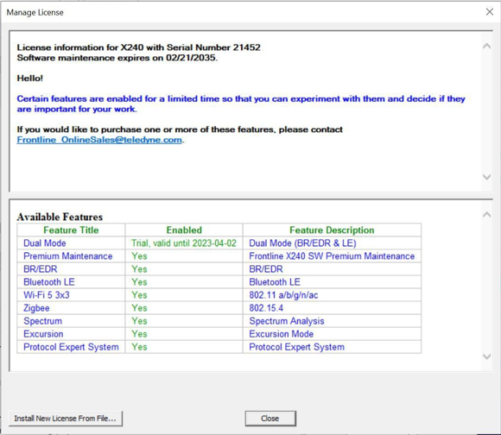Click the Serial Number 21452 license line
This screenshot has width=501, height=435.
[139, 47]
